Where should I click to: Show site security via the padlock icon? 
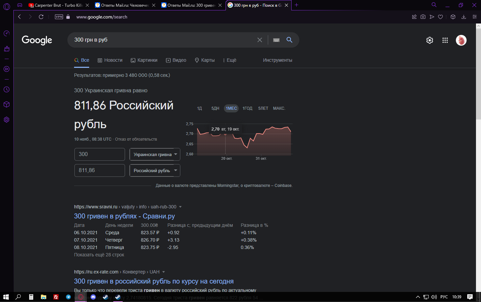[x=68, y=17]
